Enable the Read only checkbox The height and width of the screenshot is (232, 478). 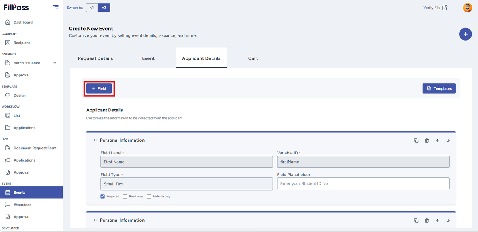click(125, 196)
